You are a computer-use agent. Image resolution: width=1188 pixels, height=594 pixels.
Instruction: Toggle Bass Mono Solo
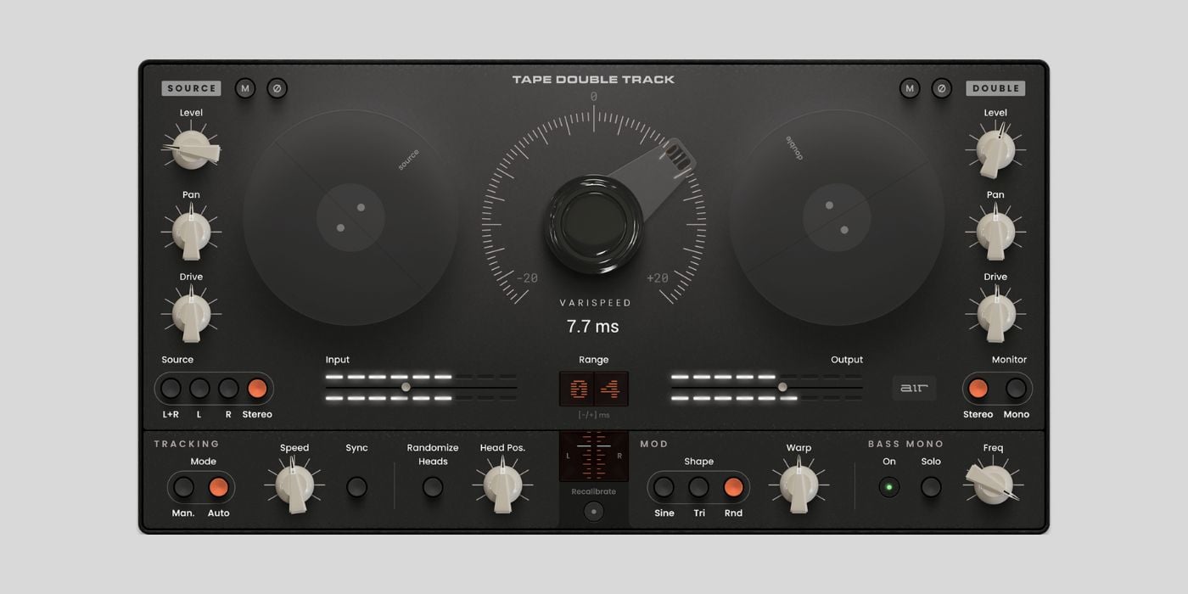coord(930,487)
